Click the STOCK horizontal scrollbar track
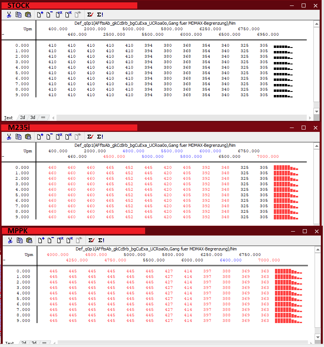Viewport: 324px width, 347px height. point(181,118)
